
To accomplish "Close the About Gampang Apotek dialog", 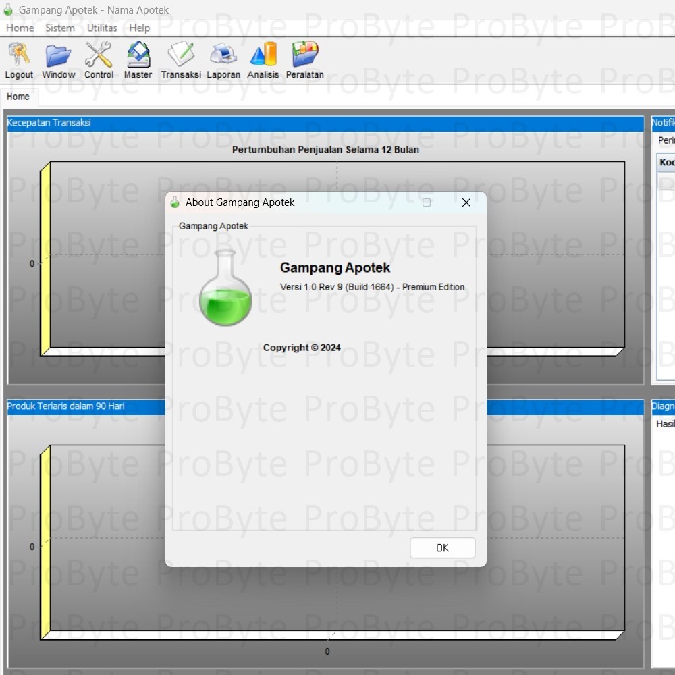I will 466,202.
